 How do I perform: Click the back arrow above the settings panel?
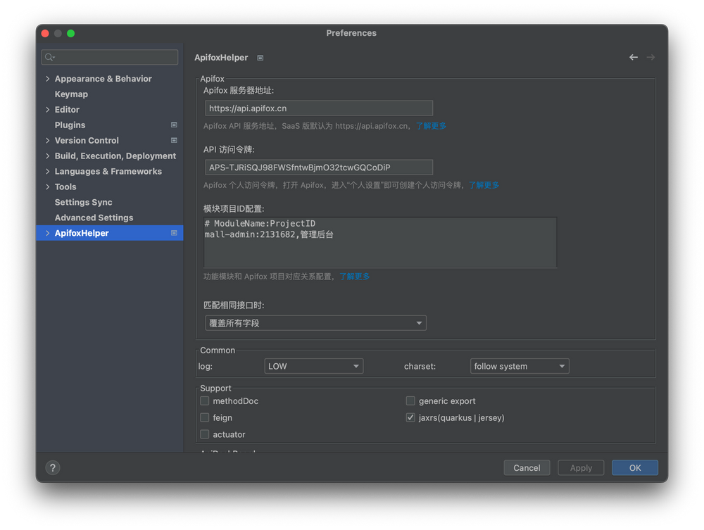[x=633, y=57]
